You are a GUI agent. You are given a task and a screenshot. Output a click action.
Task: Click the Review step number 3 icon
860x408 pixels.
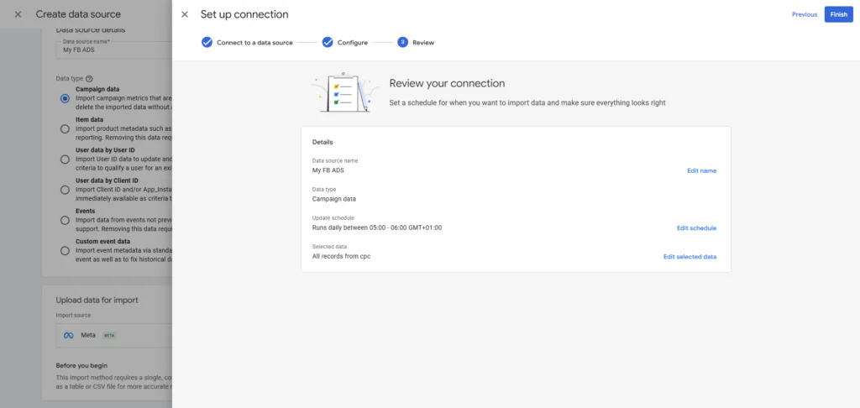coord(402,42)
